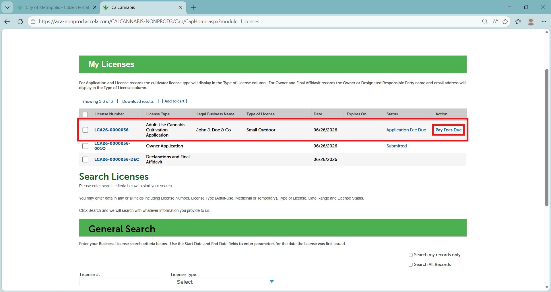Viewport: 551px width, 292px height.
Task: Open a new browser tab
Action: (193, 7)
